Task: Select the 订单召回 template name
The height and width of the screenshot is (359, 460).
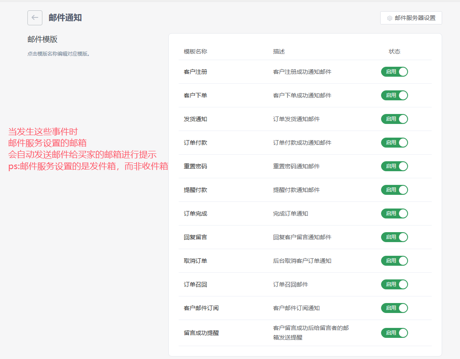Action: point(195,284)
